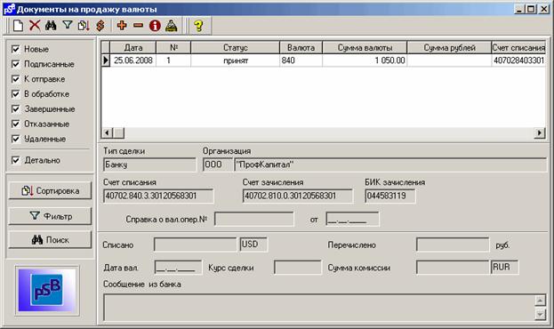Click the Фильтр button
The width and height of the screenshot is (554, 329).
click(x=50, y=216)
